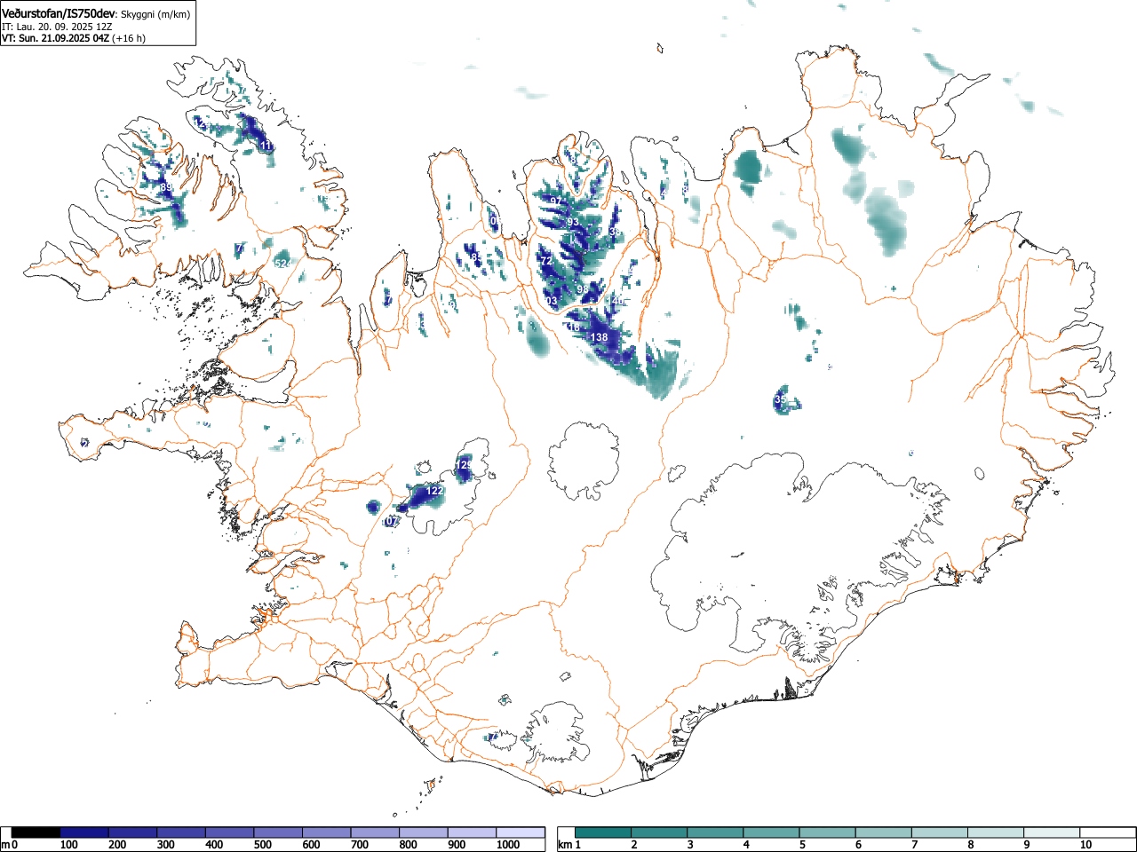1137x852 pixels.
Task: Click the 200–300 m legend color swatch
Action: click(133, 832)
